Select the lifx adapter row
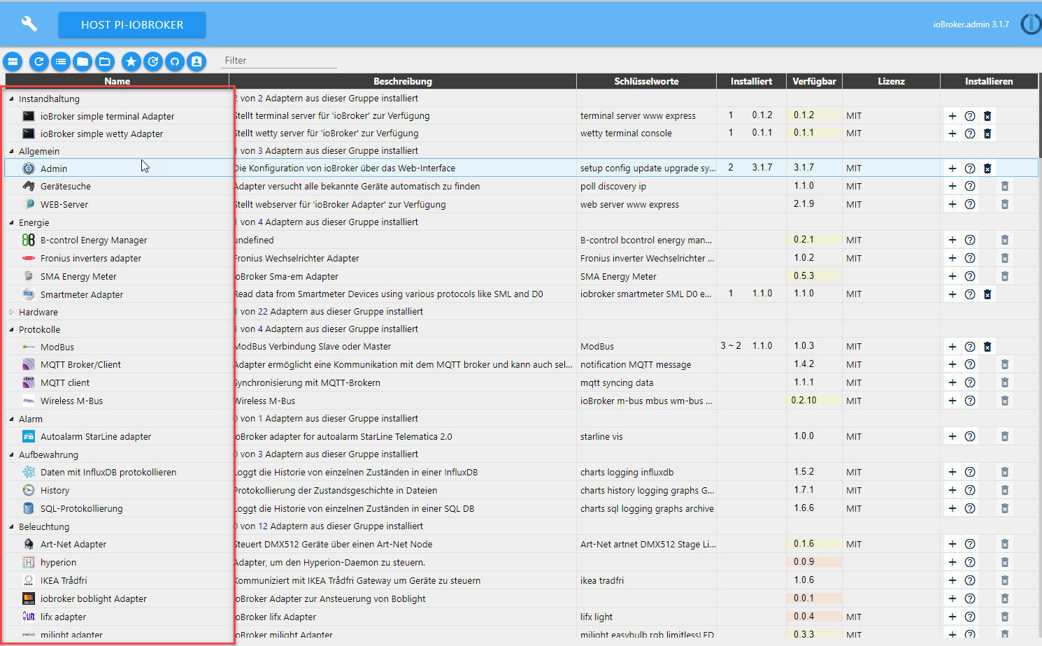This screenshot has height=646, width=1042. pyautogui.click(x=521, y=617)
